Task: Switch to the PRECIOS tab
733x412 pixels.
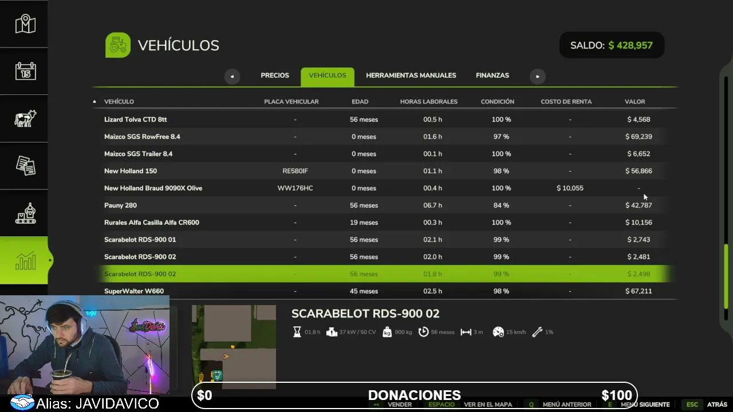Action: tap(275, 76)
